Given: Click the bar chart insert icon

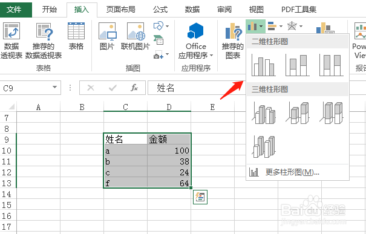Looking at the screenshot, I should (x=272, y=26).
